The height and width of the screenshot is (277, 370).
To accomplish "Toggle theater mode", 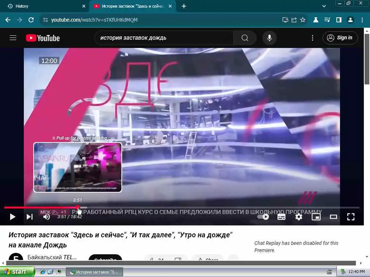I will 334,217.
